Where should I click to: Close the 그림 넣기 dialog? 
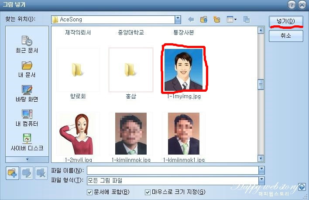point(302,5)
